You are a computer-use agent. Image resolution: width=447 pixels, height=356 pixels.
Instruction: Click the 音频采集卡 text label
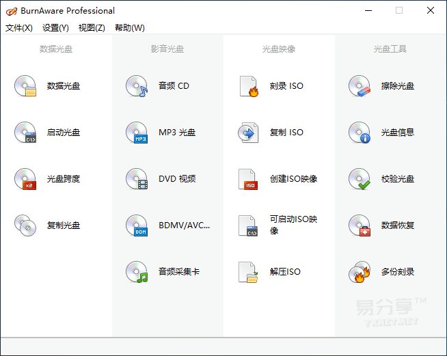pos(179,272)
